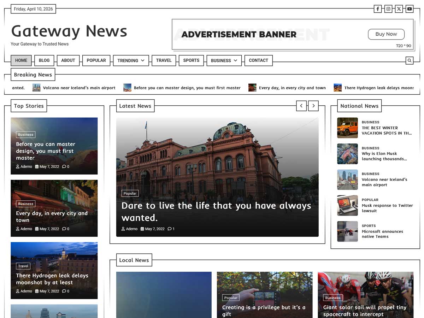The height and width of the screenshot is (318, 424).
Task: Go to previous Latest News slide
Action: pyautogui.click(x=301, y=106)
